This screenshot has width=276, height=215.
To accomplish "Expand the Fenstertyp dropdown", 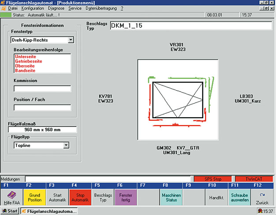I will [x=71, y=40].
